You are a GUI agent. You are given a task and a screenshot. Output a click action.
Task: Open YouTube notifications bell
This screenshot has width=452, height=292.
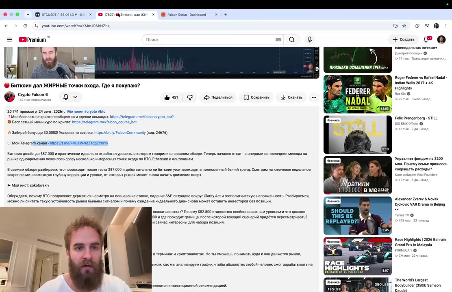[426, 39]
